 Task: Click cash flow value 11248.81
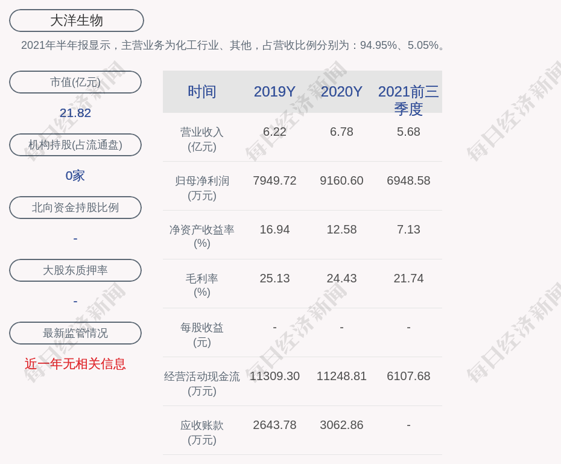point(341,376)
